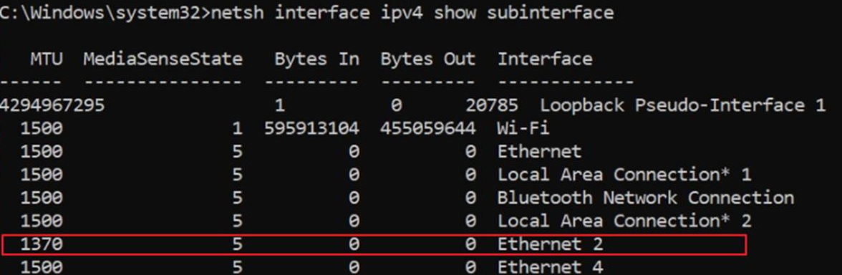842x275 pixels.
Task: Click 'Loopback Pseudo-Interface 1' interface name
Action: tap(682, 105)
